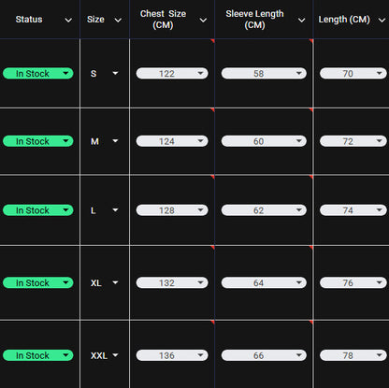Open the Status column header filter chevron

pyautogui.click(x=68, y=21)
